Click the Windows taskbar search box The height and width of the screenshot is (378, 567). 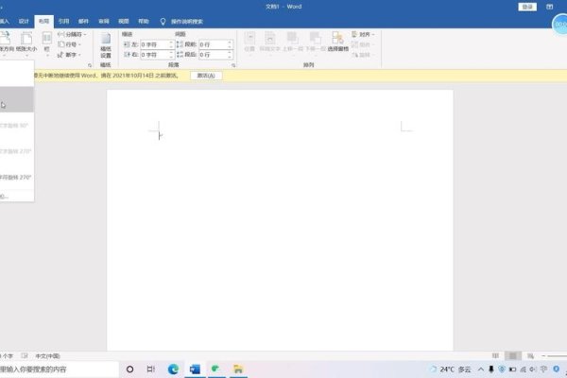point(59,369)
